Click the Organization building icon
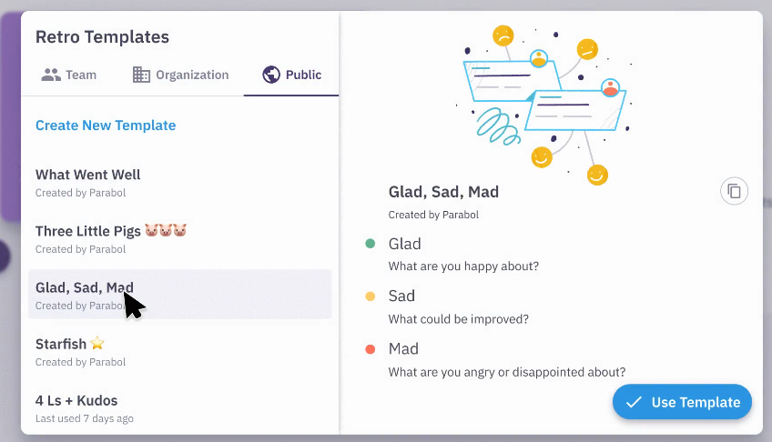This screenshot has width=772, height=442. 141,75
